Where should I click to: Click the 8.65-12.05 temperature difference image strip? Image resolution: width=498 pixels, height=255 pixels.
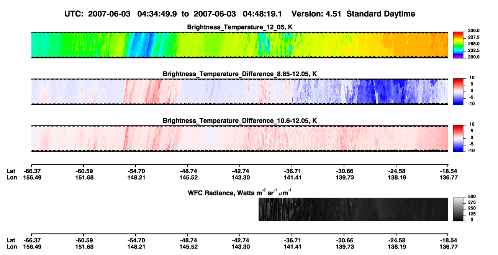click(x=239, y=91)
